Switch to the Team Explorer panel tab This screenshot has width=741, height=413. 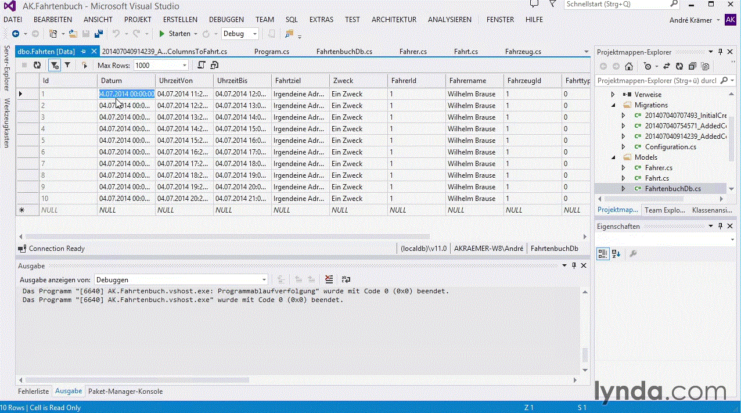click(x=665, y=210)
